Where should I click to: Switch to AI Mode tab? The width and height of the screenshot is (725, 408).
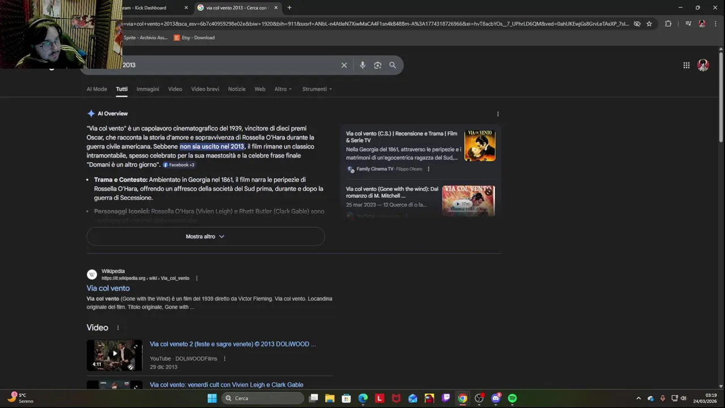coord(97,89)
